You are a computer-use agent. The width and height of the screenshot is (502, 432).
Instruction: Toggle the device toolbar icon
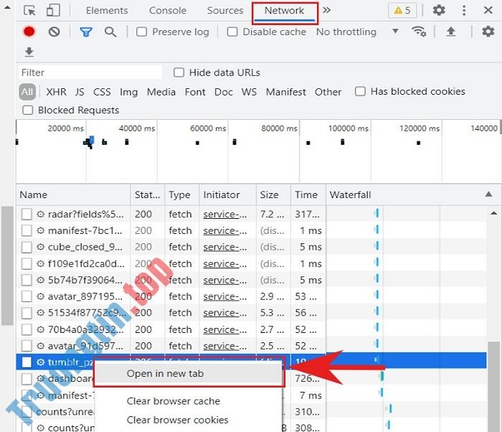53,11
